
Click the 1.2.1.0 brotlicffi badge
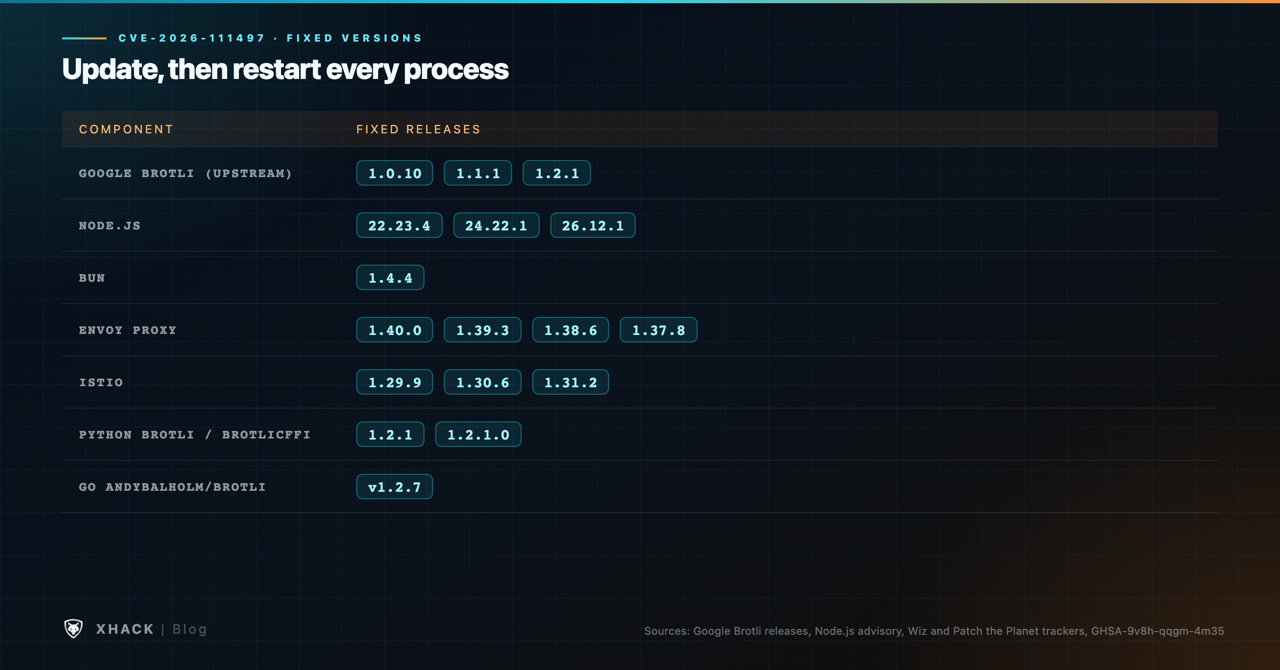478,434
